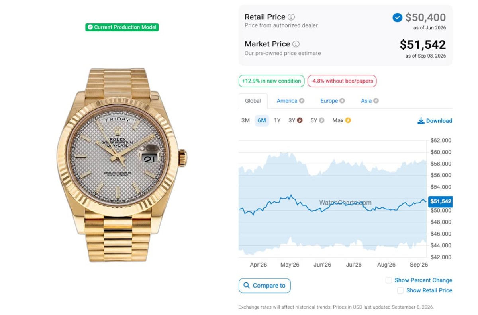Click the Market Price info icon
Image resolution: width=478 pixels, height=315 pixels.
coord(296,44)
